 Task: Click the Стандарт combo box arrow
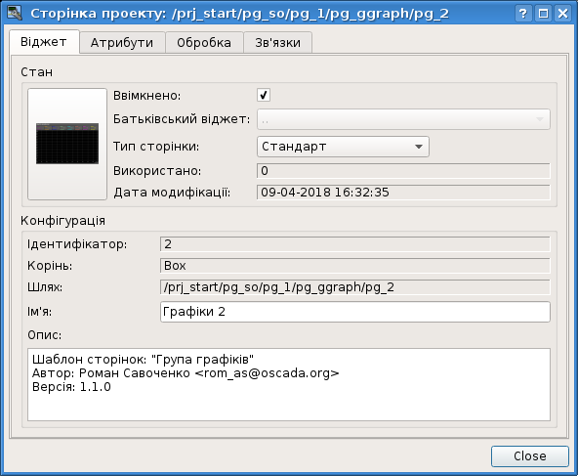coord(419,147)
